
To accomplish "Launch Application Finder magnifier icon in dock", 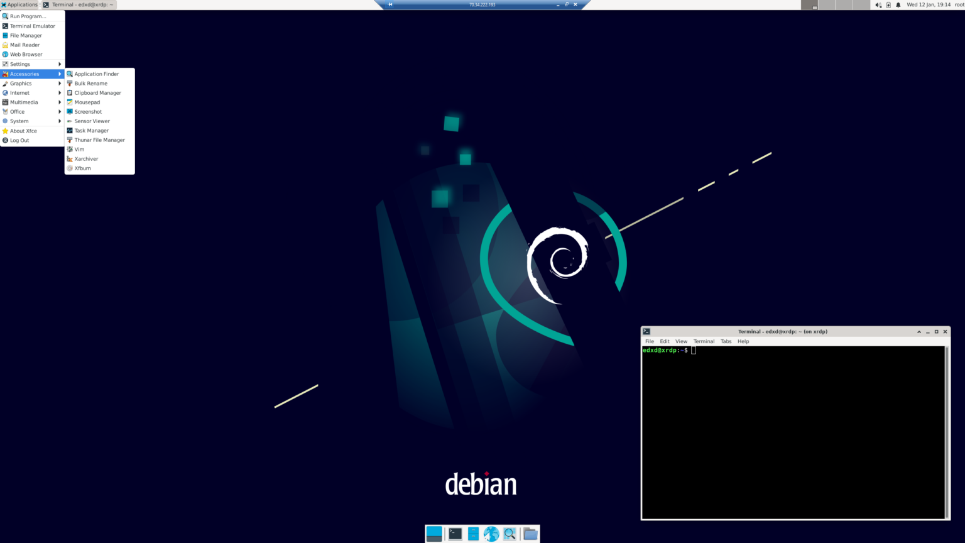I will pos(510,534).
